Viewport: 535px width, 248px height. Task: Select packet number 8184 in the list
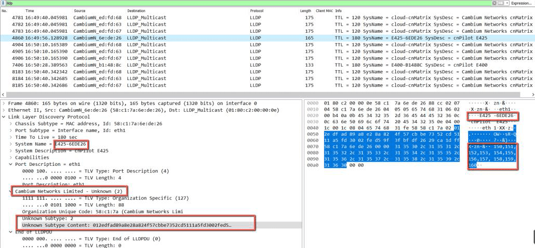point(267,79)
